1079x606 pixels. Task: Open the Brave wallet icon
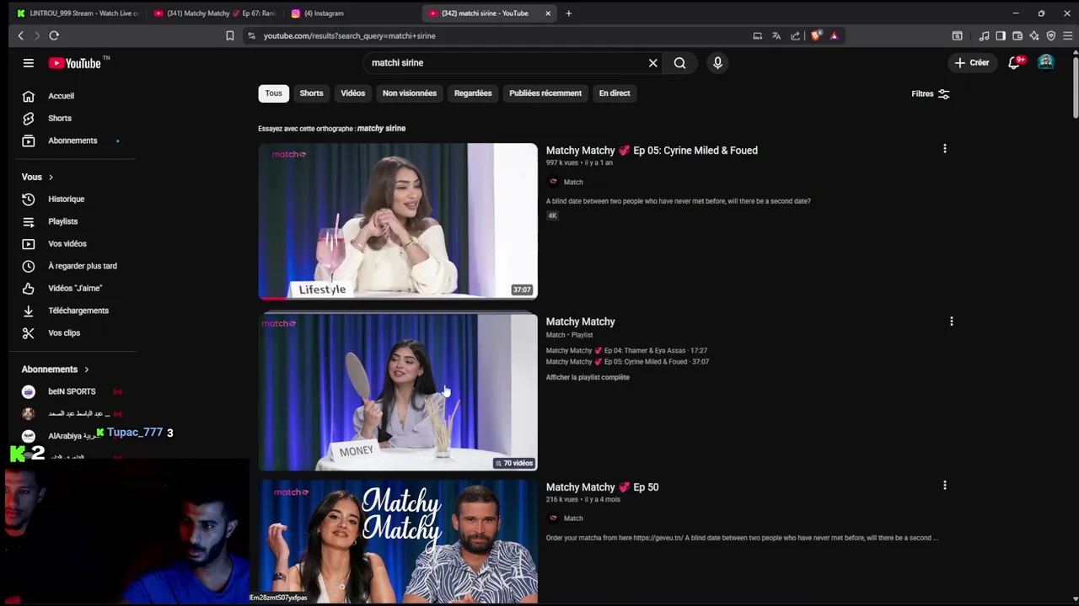tap(1017, 36)
